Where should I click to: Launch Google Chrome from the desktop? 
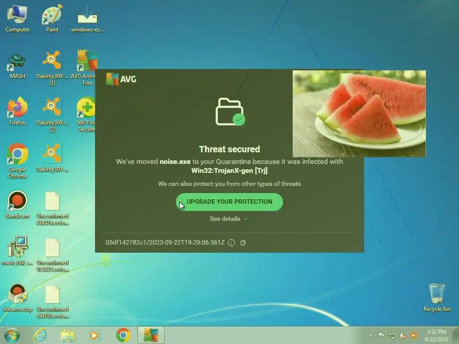(17, 161)
